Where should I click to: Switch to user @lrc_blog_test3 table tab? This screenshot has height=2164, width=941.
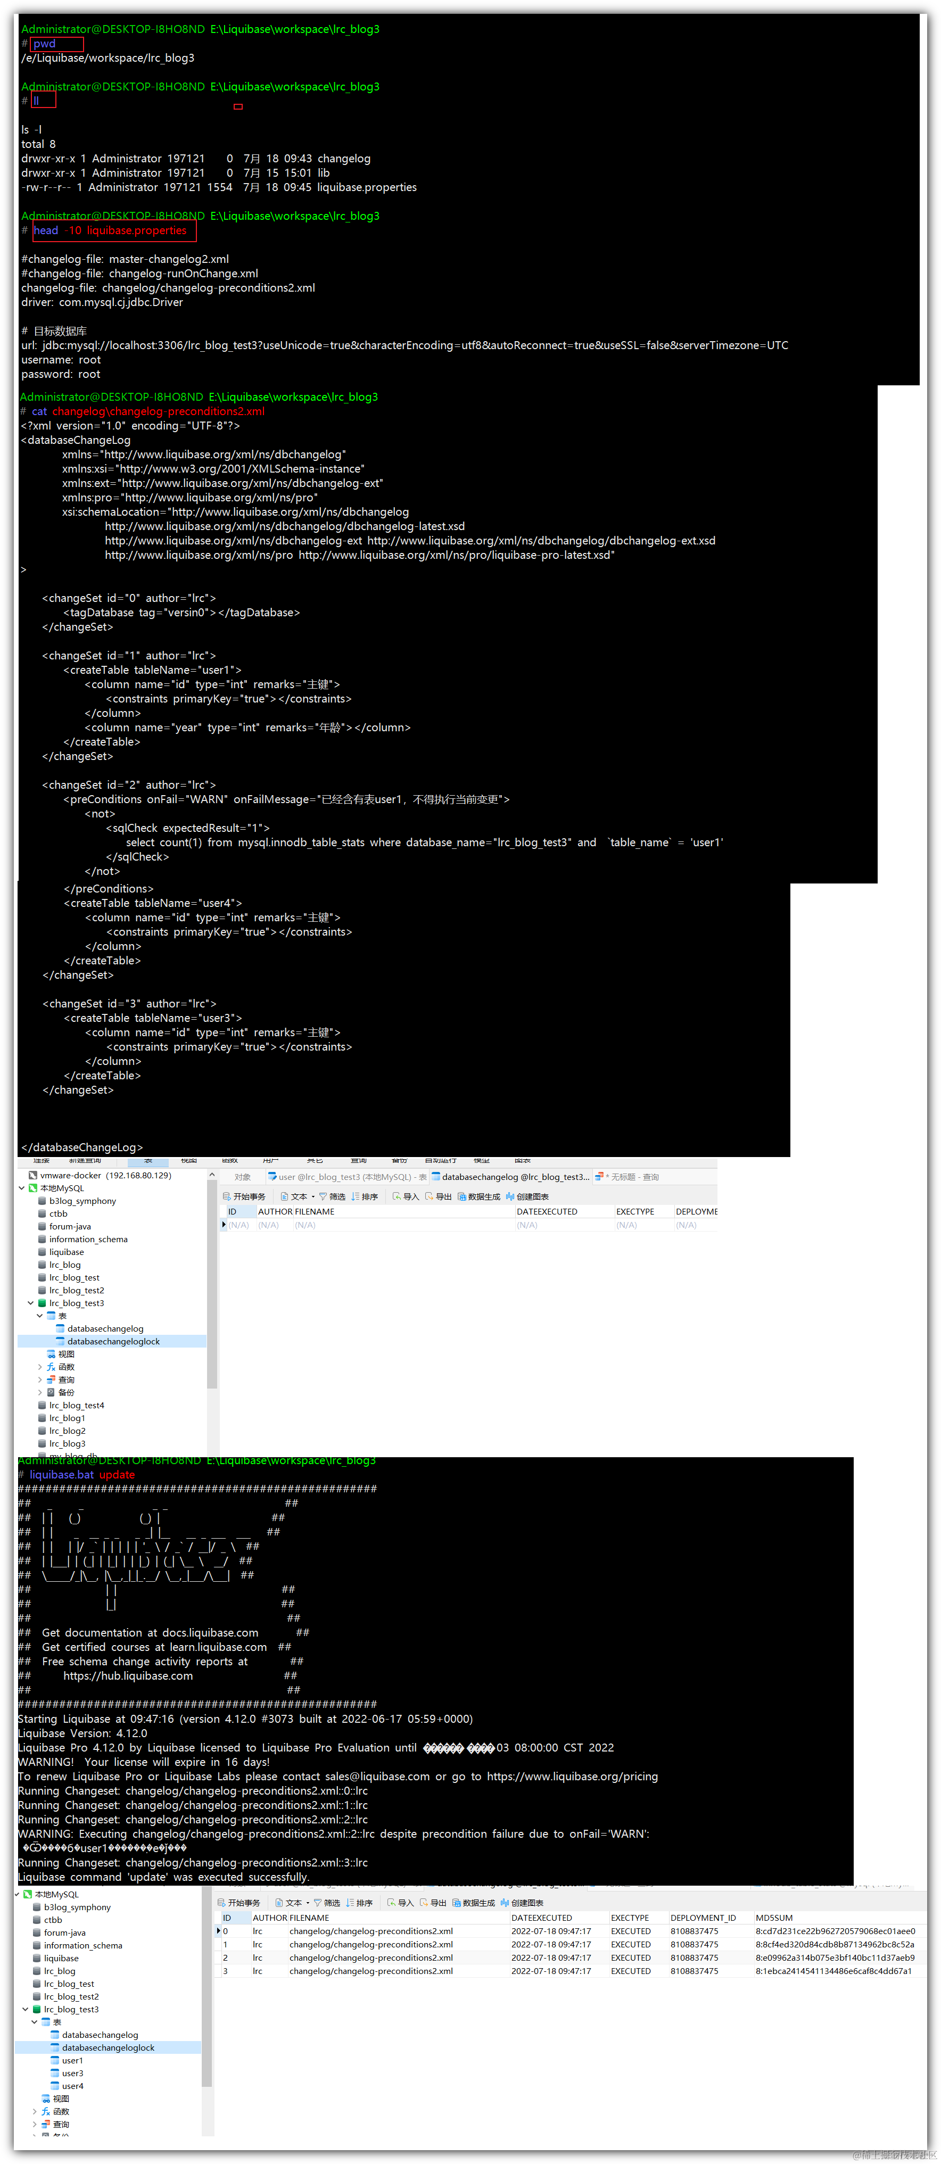coord(347,1177)
